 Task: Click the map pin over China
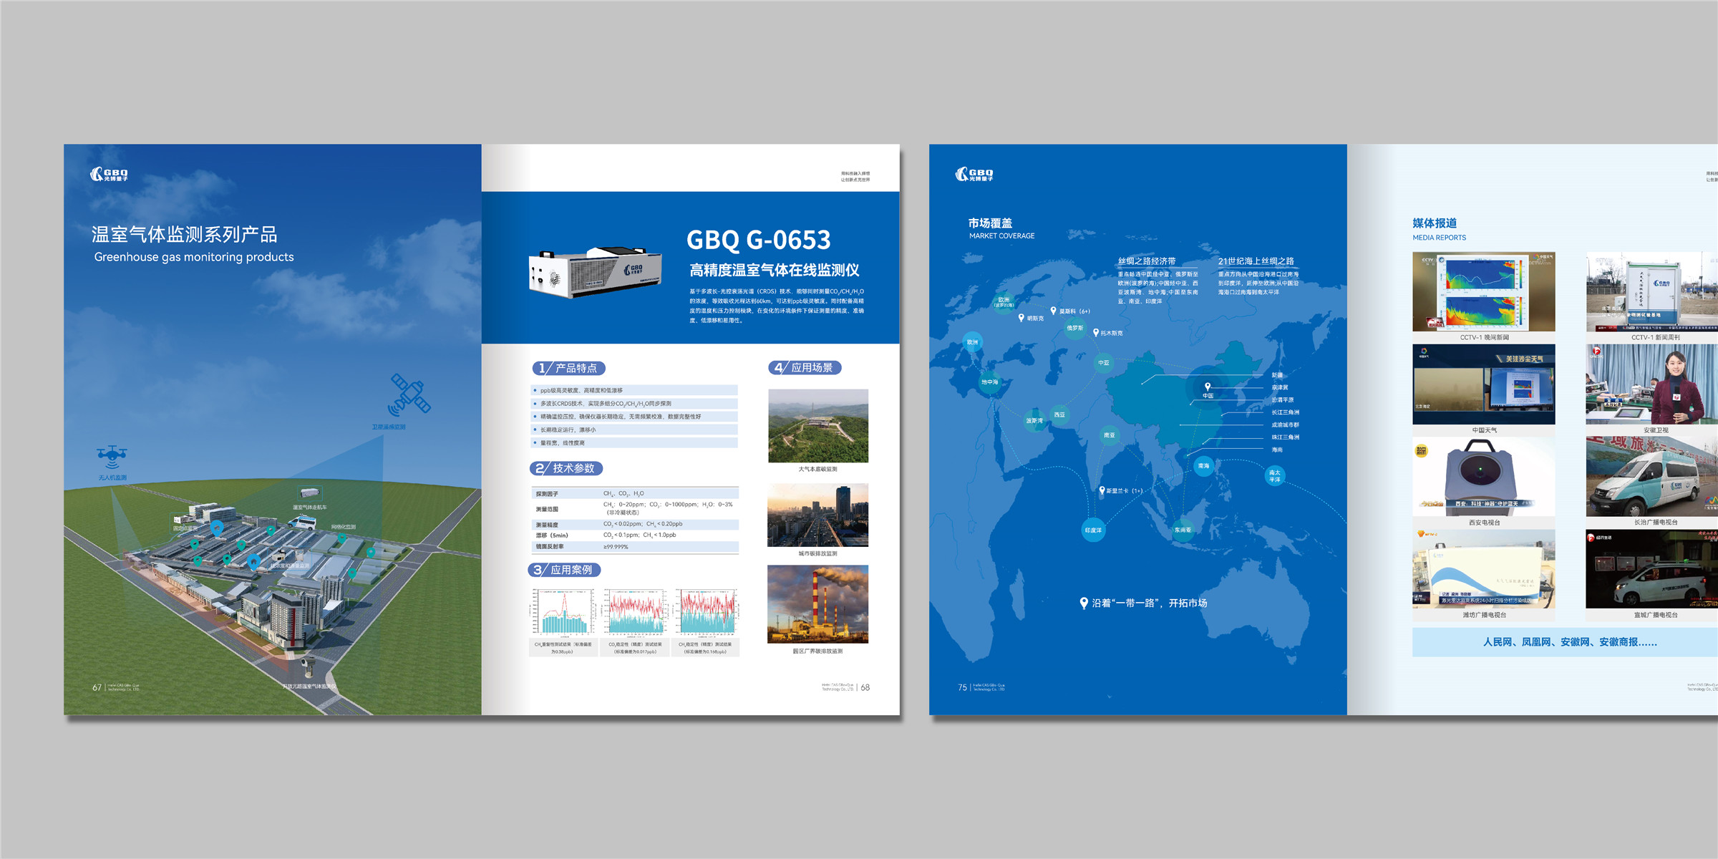click(x=1208, y=387)
